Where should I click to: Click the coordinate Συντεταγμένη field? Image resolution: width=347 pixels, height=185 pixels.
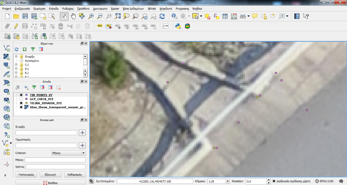155,181
